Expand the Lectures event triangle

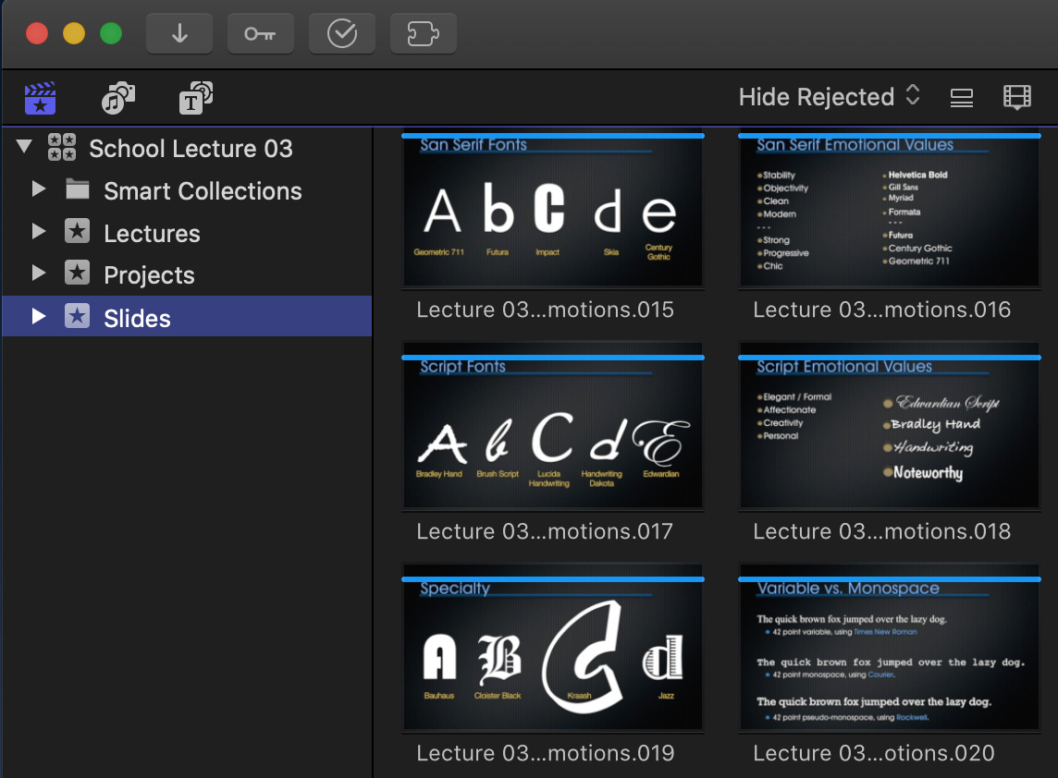(39, 232)
